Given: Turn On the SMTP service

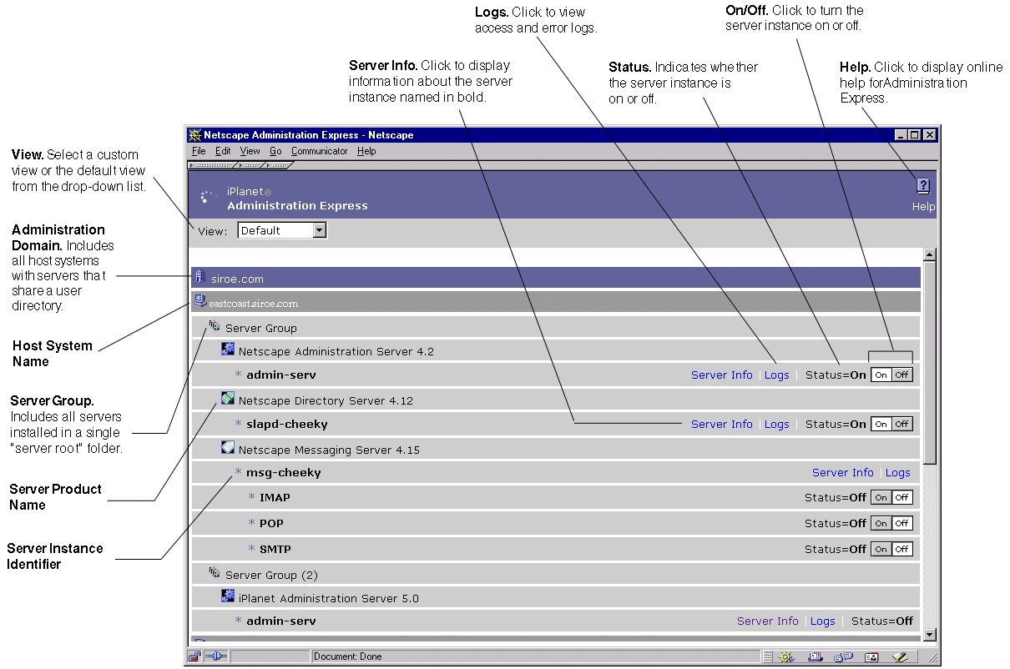Looking at the screenshot, I should tap(881, 550).
